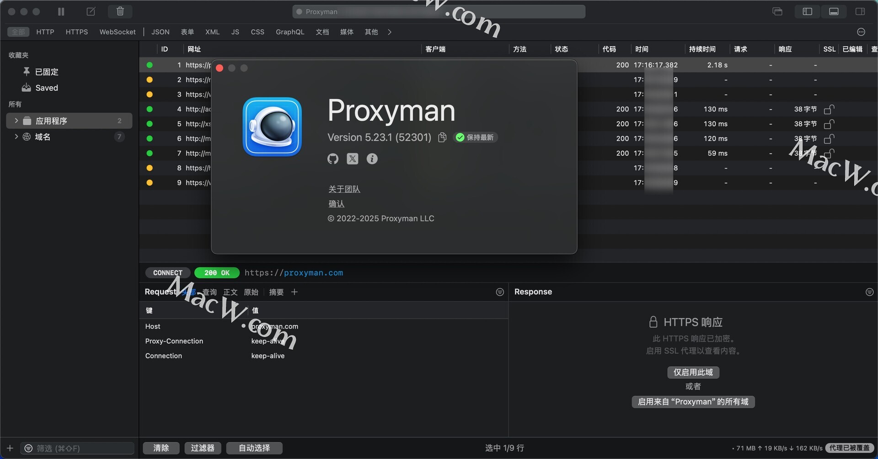Open filter bar options circle icon
Image resolution: width=878 pixels, height=459 pixels.
861,32
